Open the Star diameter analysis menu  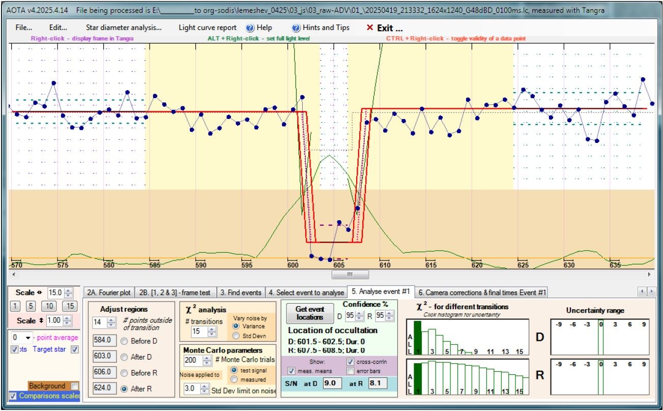124,27
